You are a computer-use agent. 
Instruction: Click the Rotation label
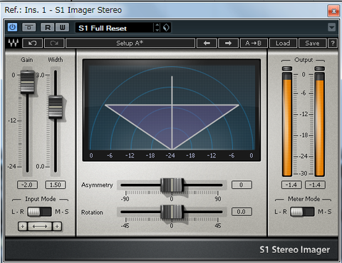tap(92, 212)
